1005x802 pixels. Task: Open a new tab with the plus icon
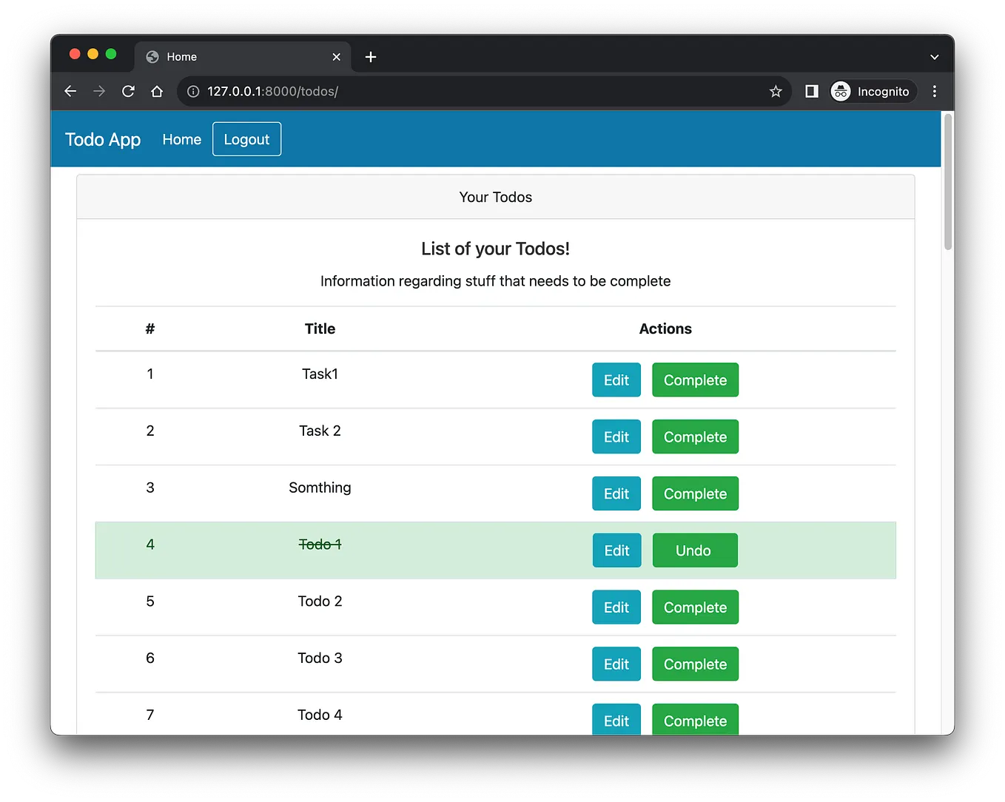(x=370, y=56)
